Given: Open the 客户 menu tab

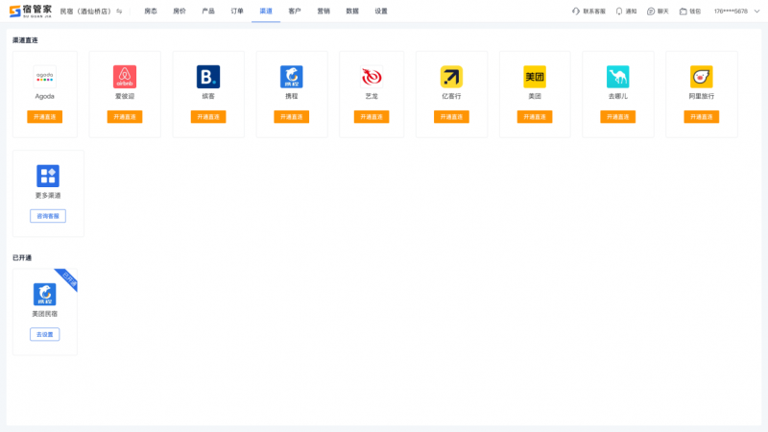Looking at the screenshot, I should 295,11.
